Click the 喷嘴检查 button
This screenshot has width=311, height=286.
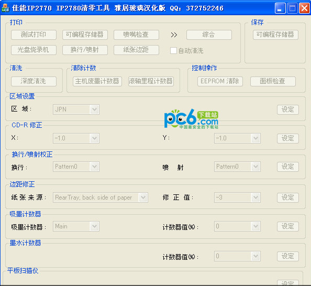136,35
